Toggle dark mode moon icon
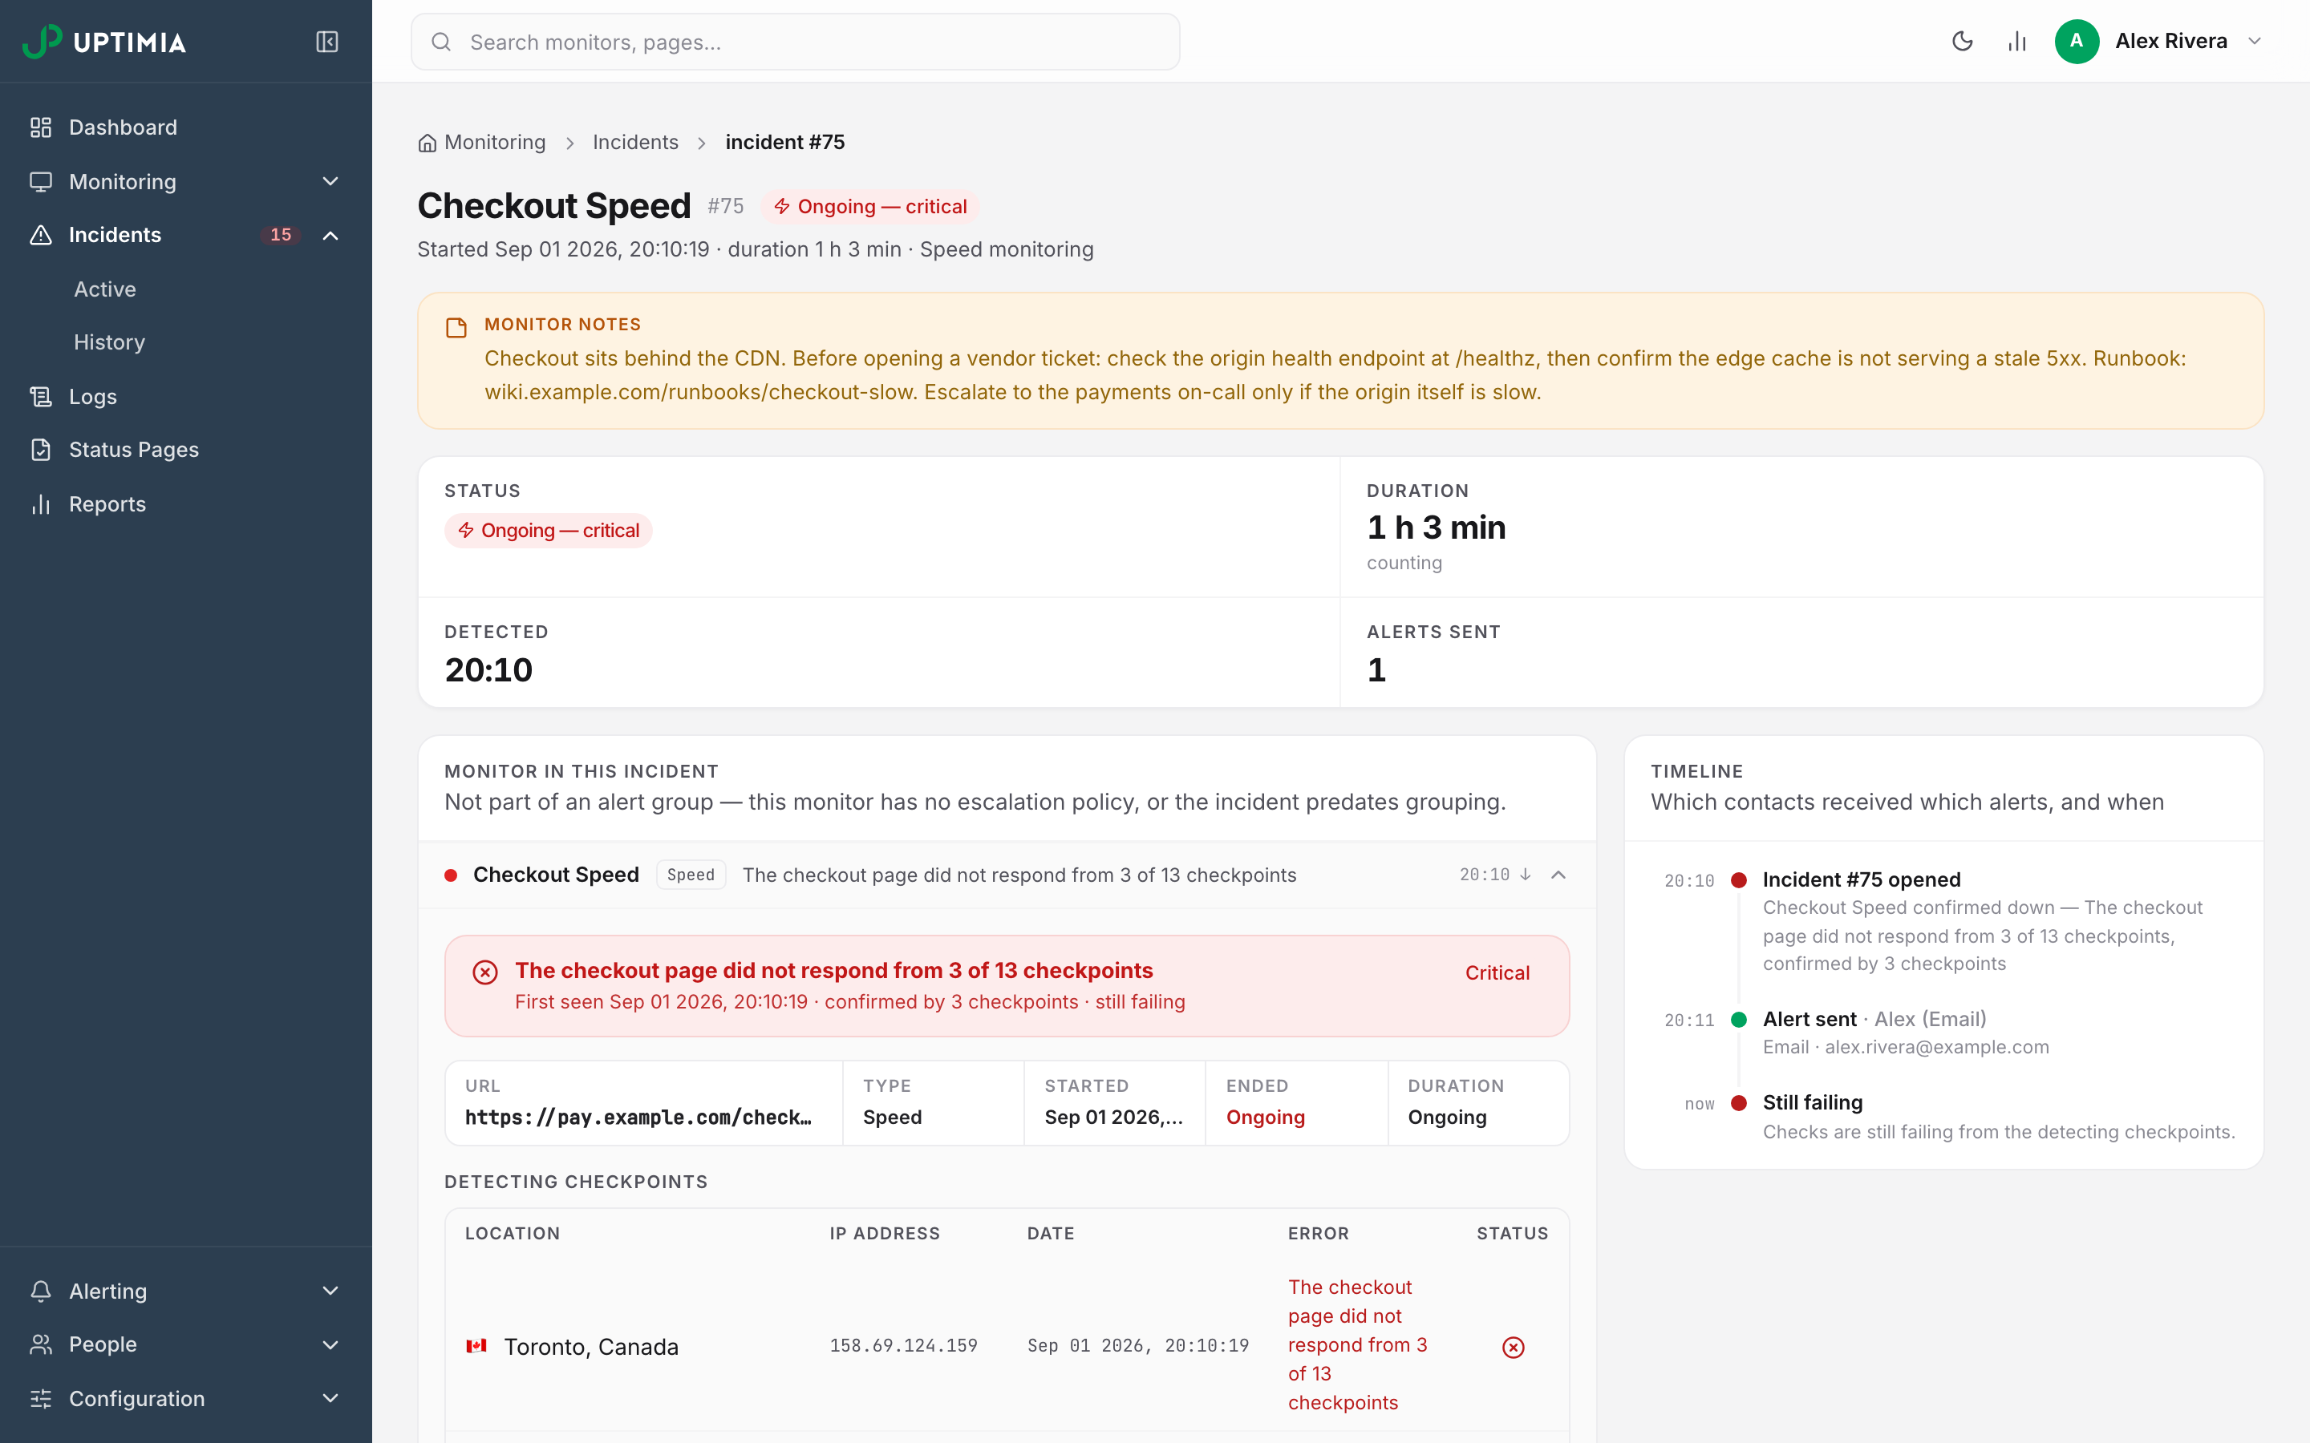Image resolution: width=2310 pixels, height=1443 pixels. (1962, 41)
